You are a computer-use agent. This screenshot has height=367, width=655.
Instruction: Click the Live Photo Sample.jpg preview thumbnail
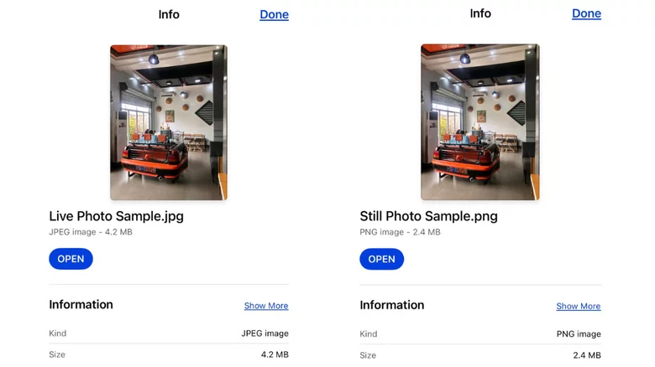(x=168, y=122)
